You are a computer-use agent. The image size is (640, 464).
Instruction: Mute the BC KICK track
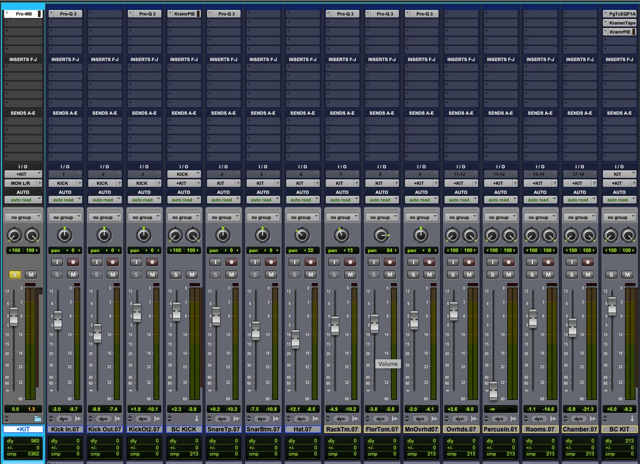[x=191, y=274]
